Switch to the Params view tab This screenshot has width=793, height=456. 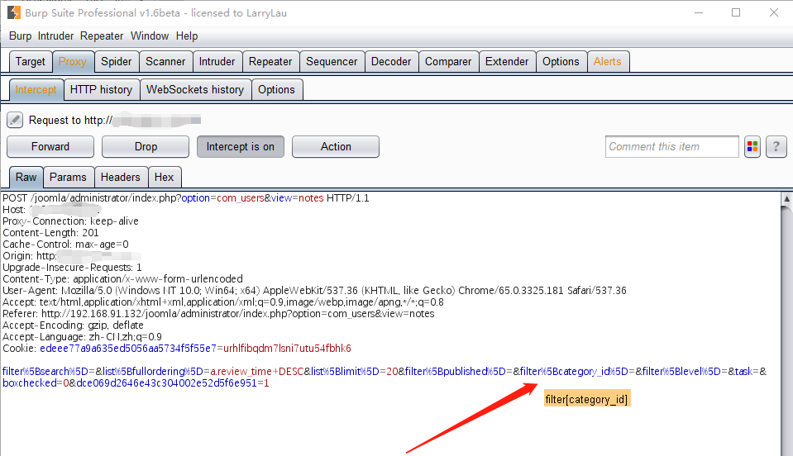(x=69, y=178)
